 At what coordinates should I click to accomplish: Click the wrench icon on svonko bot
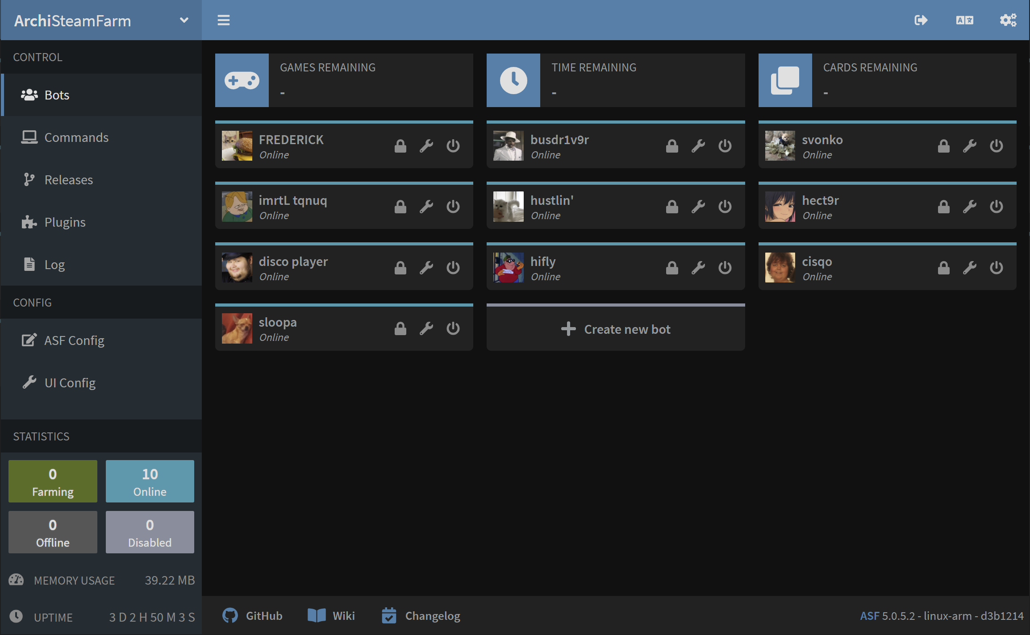coord(970,145)
